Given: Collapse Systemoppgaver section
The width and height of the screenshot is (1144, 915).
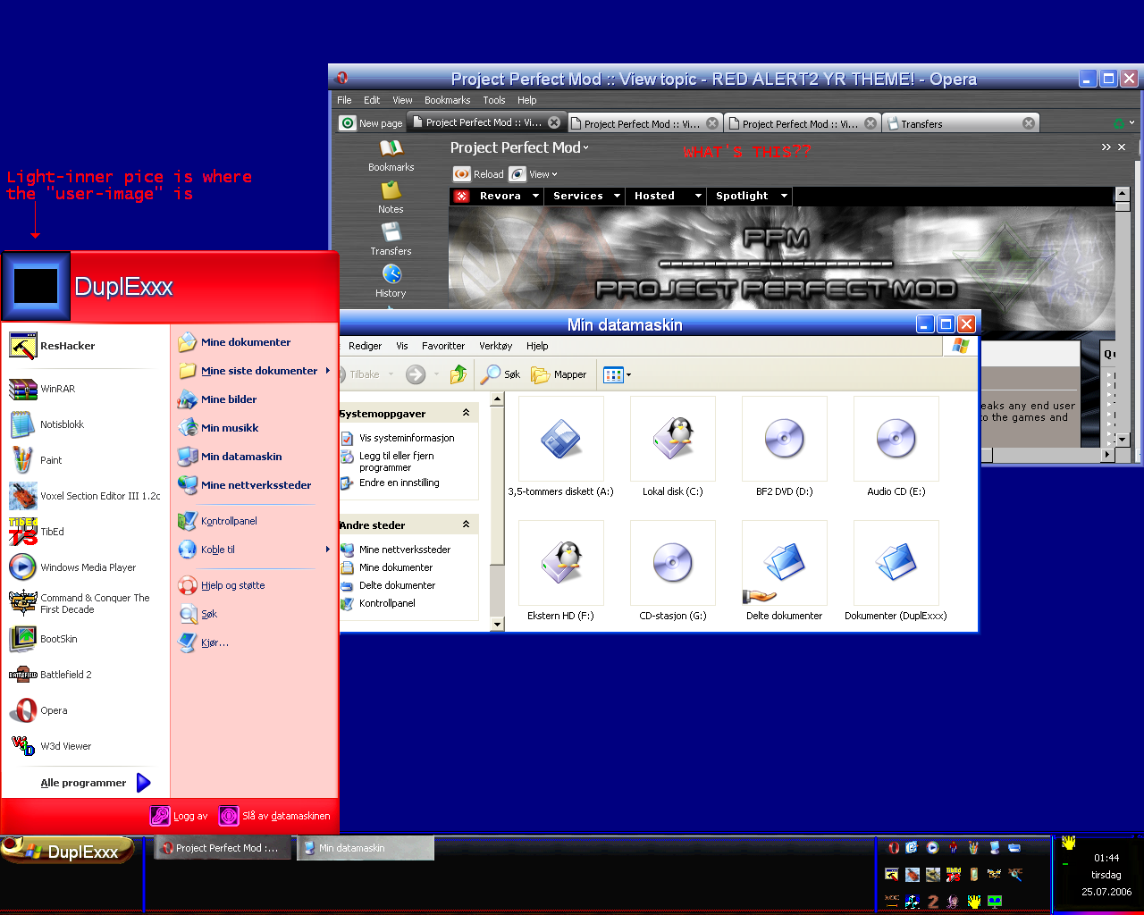Looking at the screenshot, I should click(x=466, y=413).
